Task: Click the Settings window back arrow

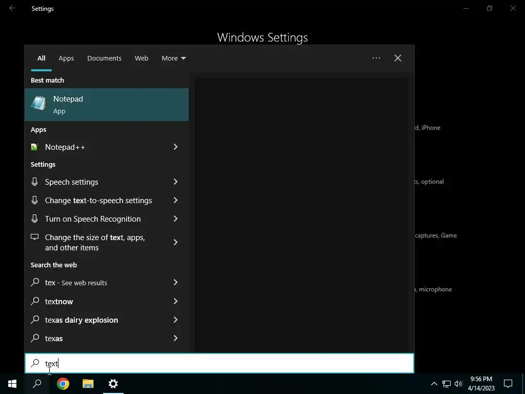Action: (12, 8)
